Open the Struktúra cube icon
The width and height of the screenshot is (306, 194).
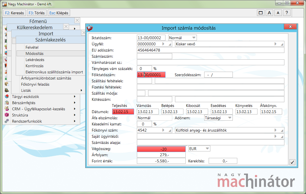[7, 115]
